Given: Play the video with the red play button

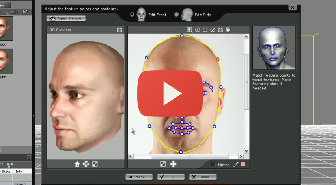Looking at the screenshot, I should (170, 93).
